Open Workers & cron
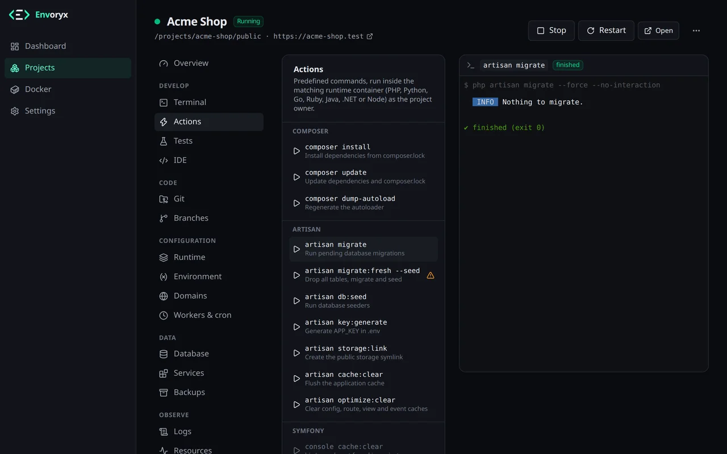 point(209,315)
